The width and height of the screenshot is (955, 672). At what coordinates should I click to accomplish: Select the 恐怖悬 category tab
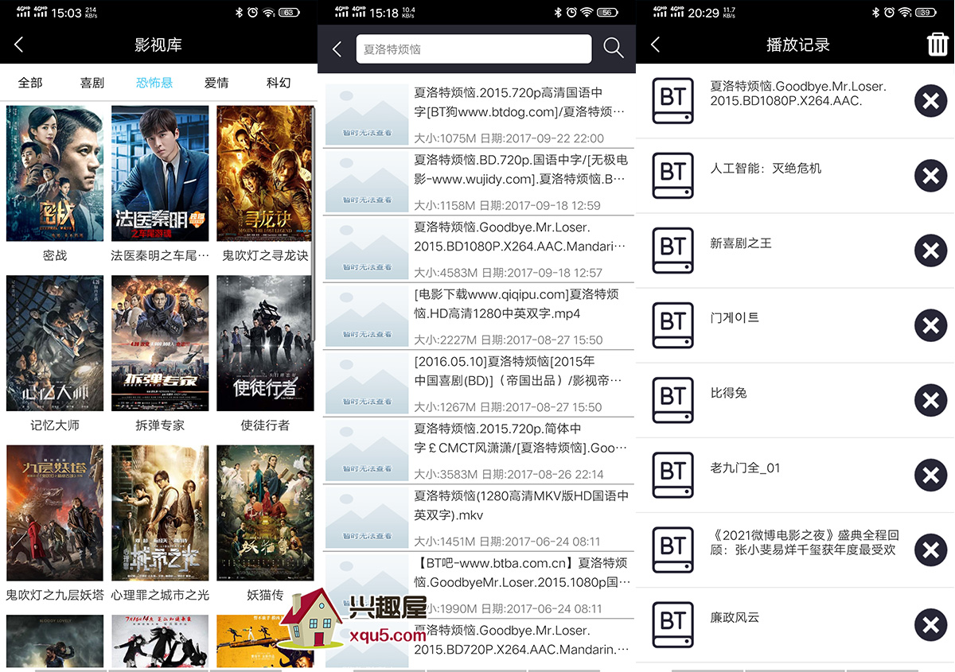[154, 83]
